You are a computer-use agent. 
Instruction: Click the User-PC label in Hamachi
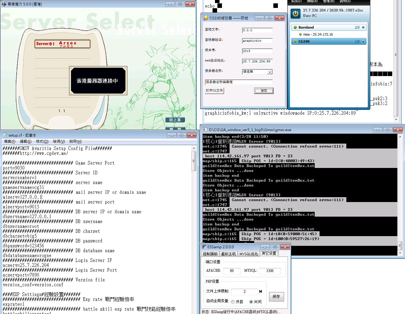(310, 16)
